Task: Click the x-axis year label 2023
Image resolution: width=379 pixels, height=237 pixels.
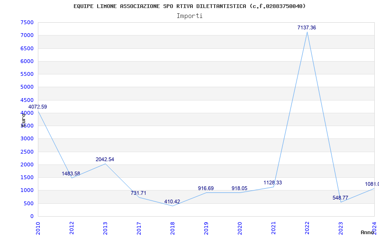Action: [x=341, y=228]
